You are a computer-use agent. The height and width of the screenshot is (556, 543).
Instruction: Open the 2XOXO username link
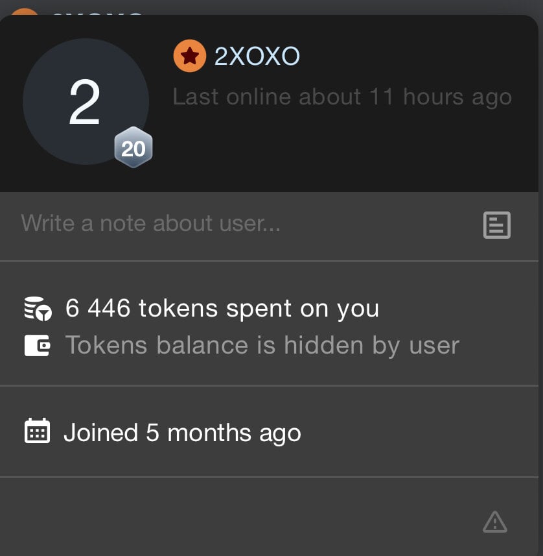257,56
